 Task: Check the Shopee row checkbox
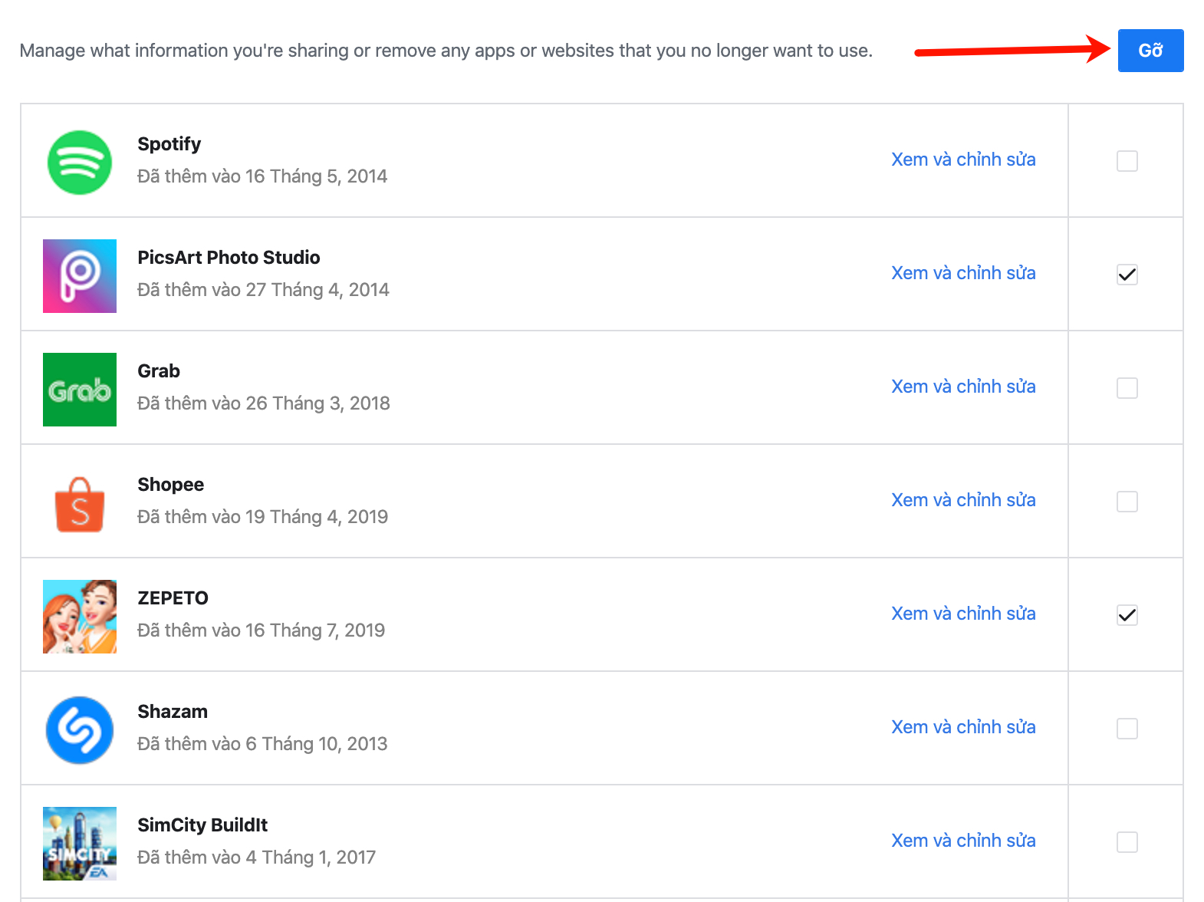pos(1127,502)
